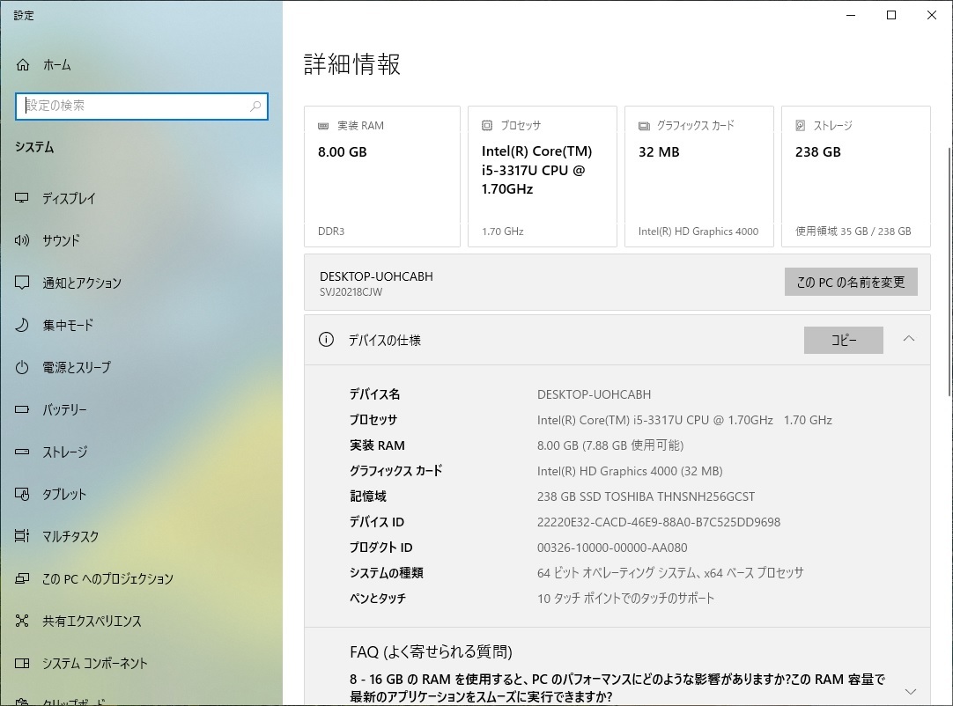953x706 pixels.
Task: Select サウンド in the sidebar
Action: click(x=141, y=240)
